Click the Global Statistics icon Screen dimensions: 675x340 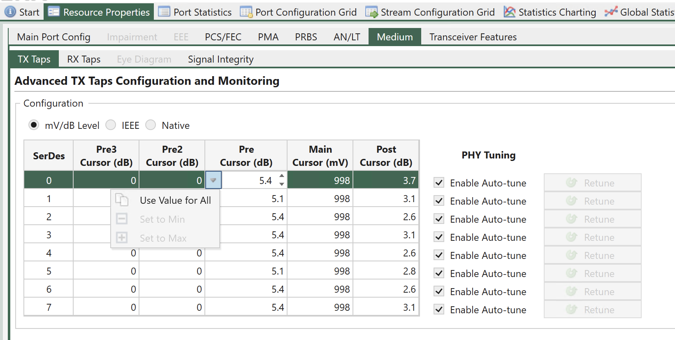tap(611, 12)
